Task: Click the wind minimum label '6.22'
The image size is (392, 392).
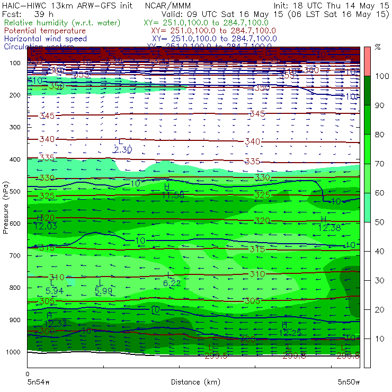Action: 172,283
